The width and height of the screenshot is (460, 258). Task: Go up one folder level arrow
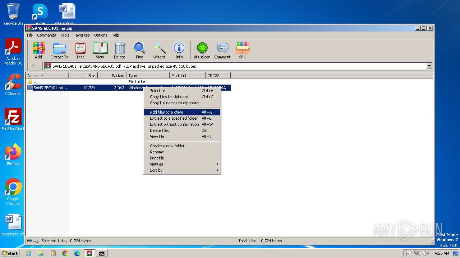click(33, 66)
